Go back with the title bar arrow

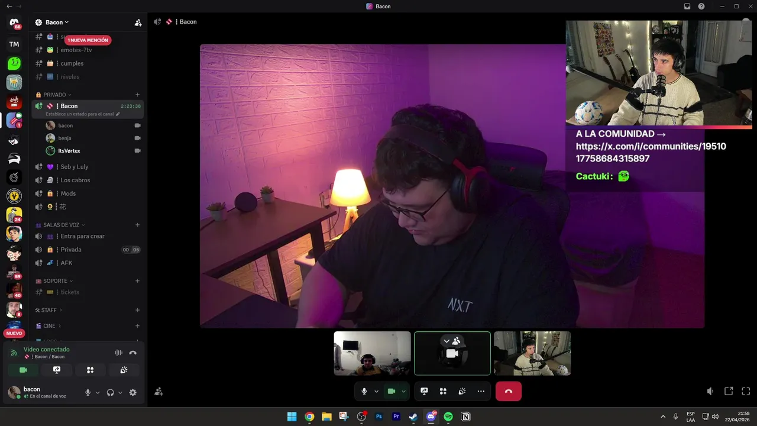(9, 6)
